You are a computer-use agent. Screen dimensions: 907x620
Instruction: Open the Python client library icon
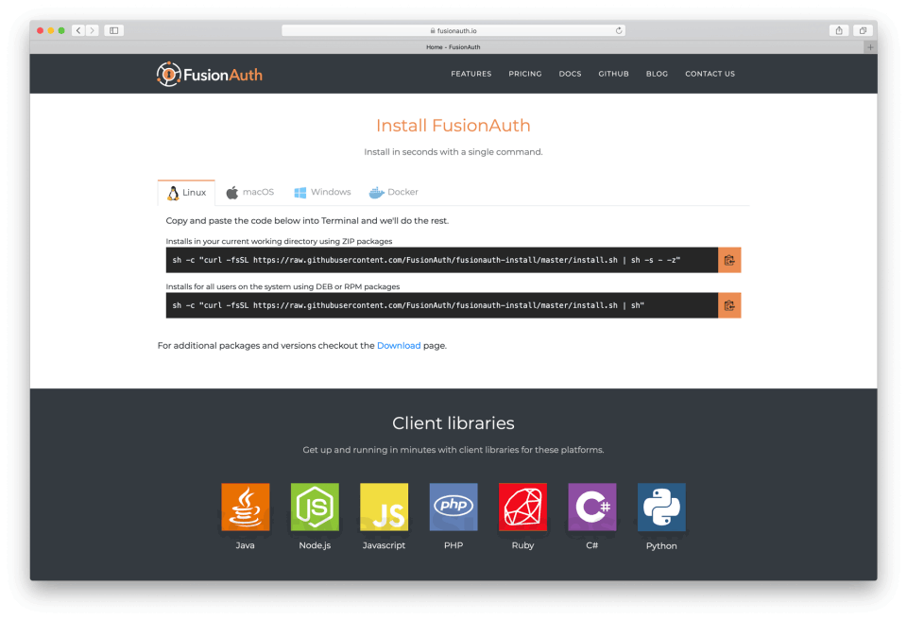tap(661, 507)
